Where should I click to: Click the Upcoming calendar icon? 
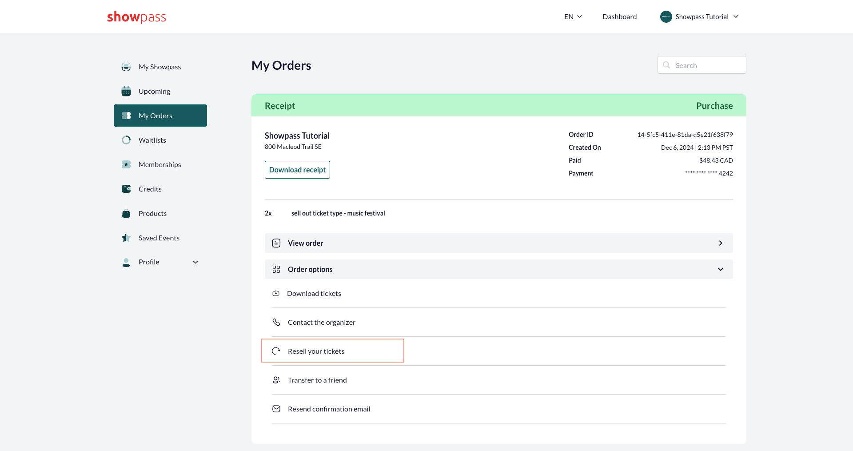[126, 91]
